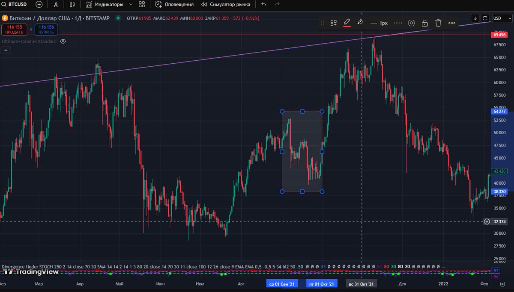514x292 pixels.
Task: Click the TradingView logo
Action: (x=30, y=271)
